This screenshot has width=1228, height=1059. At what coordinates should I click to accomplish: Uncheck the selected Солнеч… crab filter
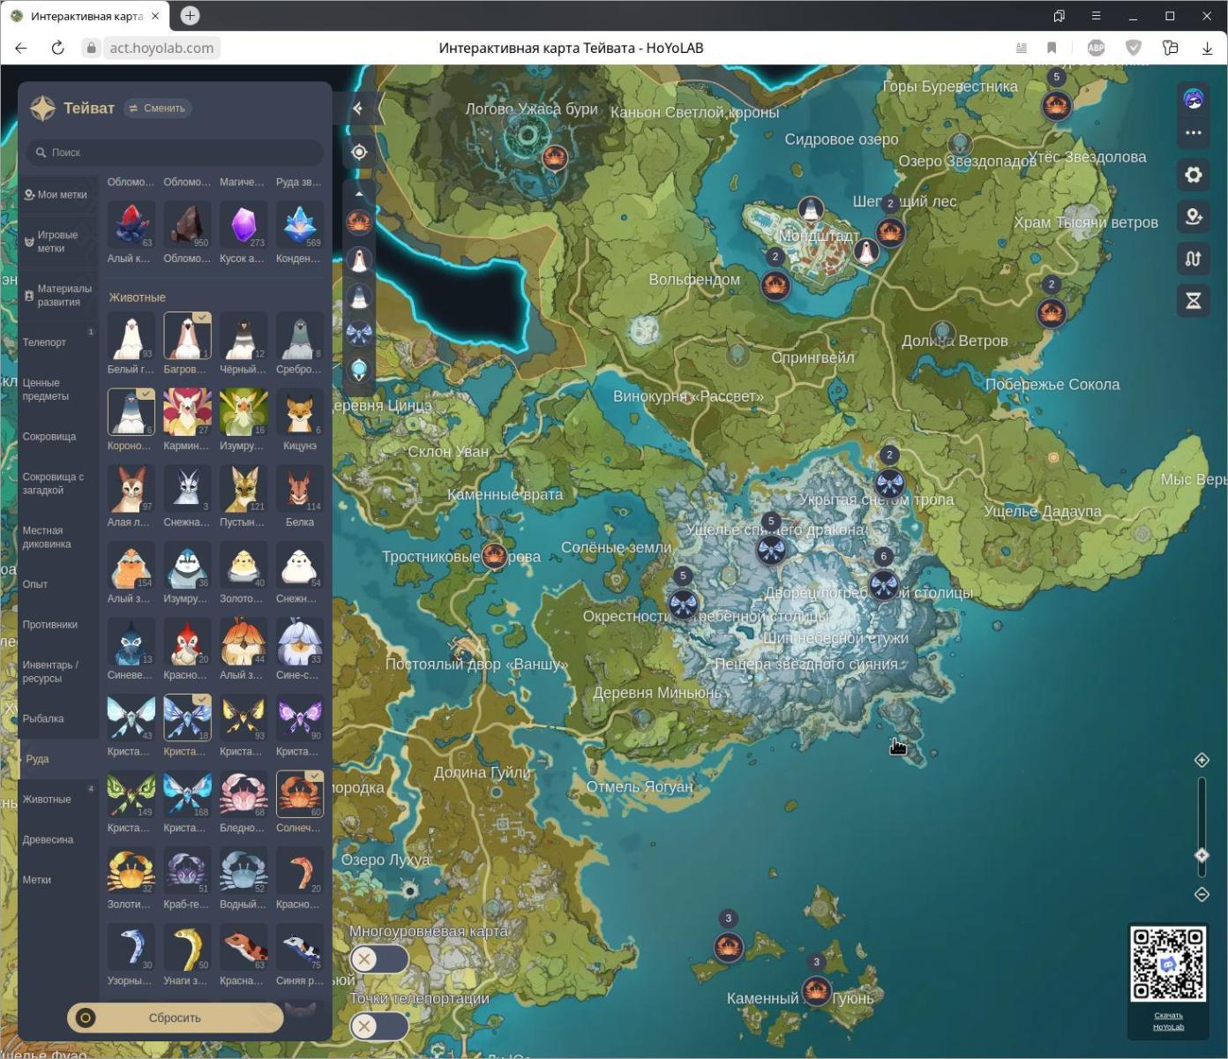pos(300,794)
